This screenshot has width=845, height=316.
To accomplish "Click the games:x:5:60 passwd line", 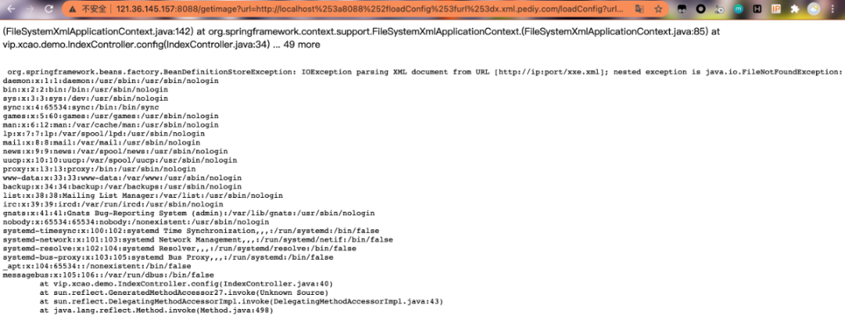I will 110,116.
